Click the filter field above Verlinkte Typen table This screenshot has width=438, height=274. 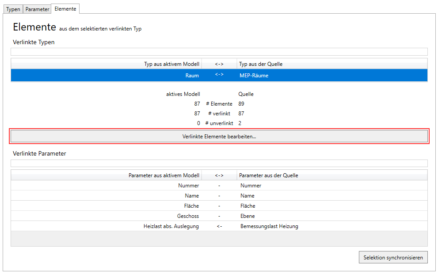click(219, 52)
